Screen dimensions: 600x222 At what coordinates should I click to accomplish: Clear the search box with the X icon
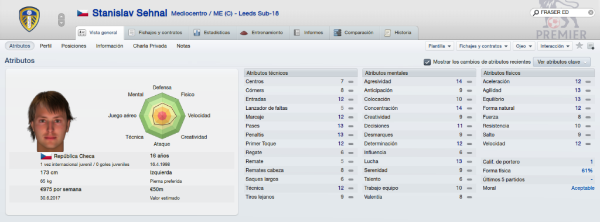[x=591, y=13]
